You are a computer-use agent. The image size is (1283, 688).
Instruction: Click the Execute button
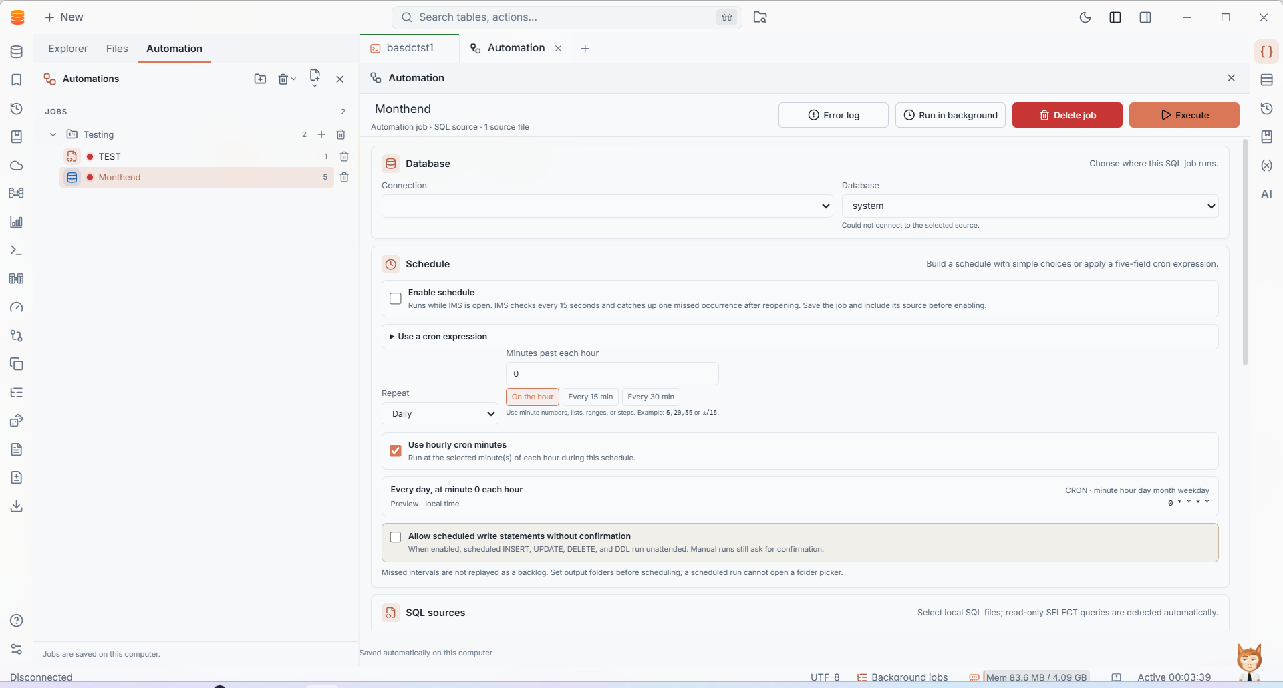tap(1184, 115)
